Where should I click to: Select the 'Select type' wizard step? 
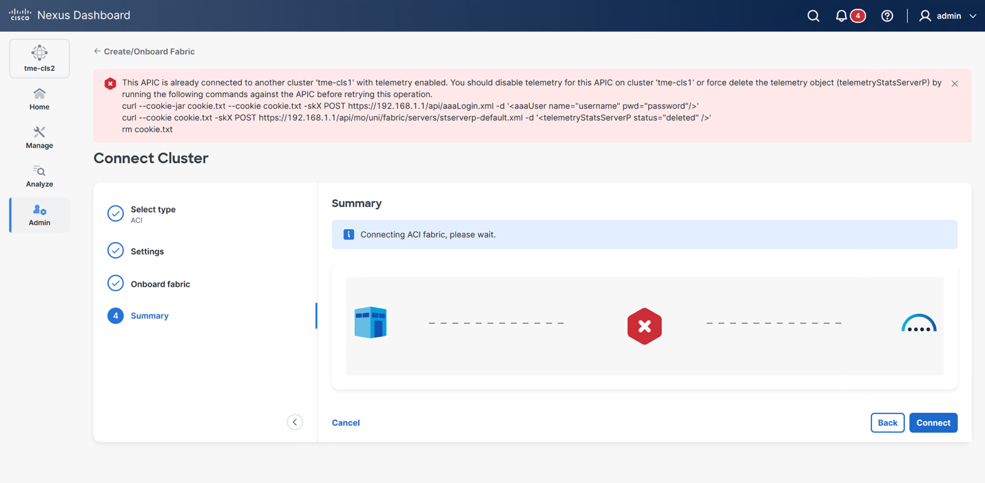click(142, 214)
